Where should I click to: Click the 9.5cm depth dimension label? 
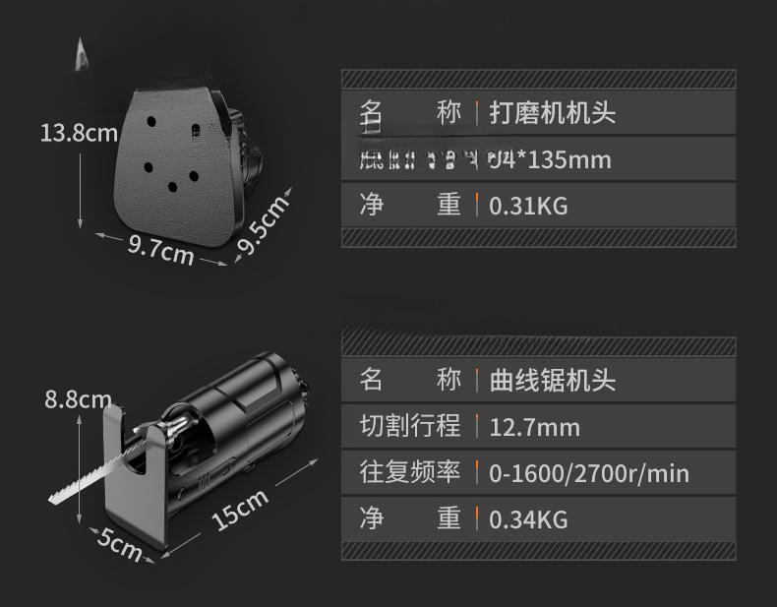tap(264, 224)
